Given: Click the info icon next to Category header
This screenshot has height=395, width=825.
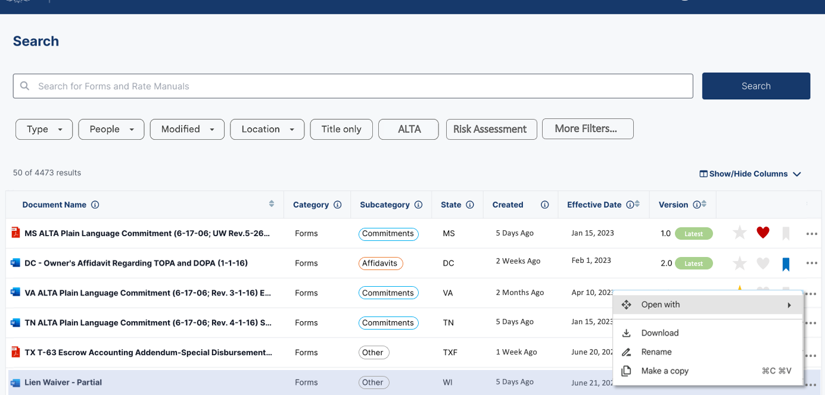Looking at the screenshot, I should [338, 204].
